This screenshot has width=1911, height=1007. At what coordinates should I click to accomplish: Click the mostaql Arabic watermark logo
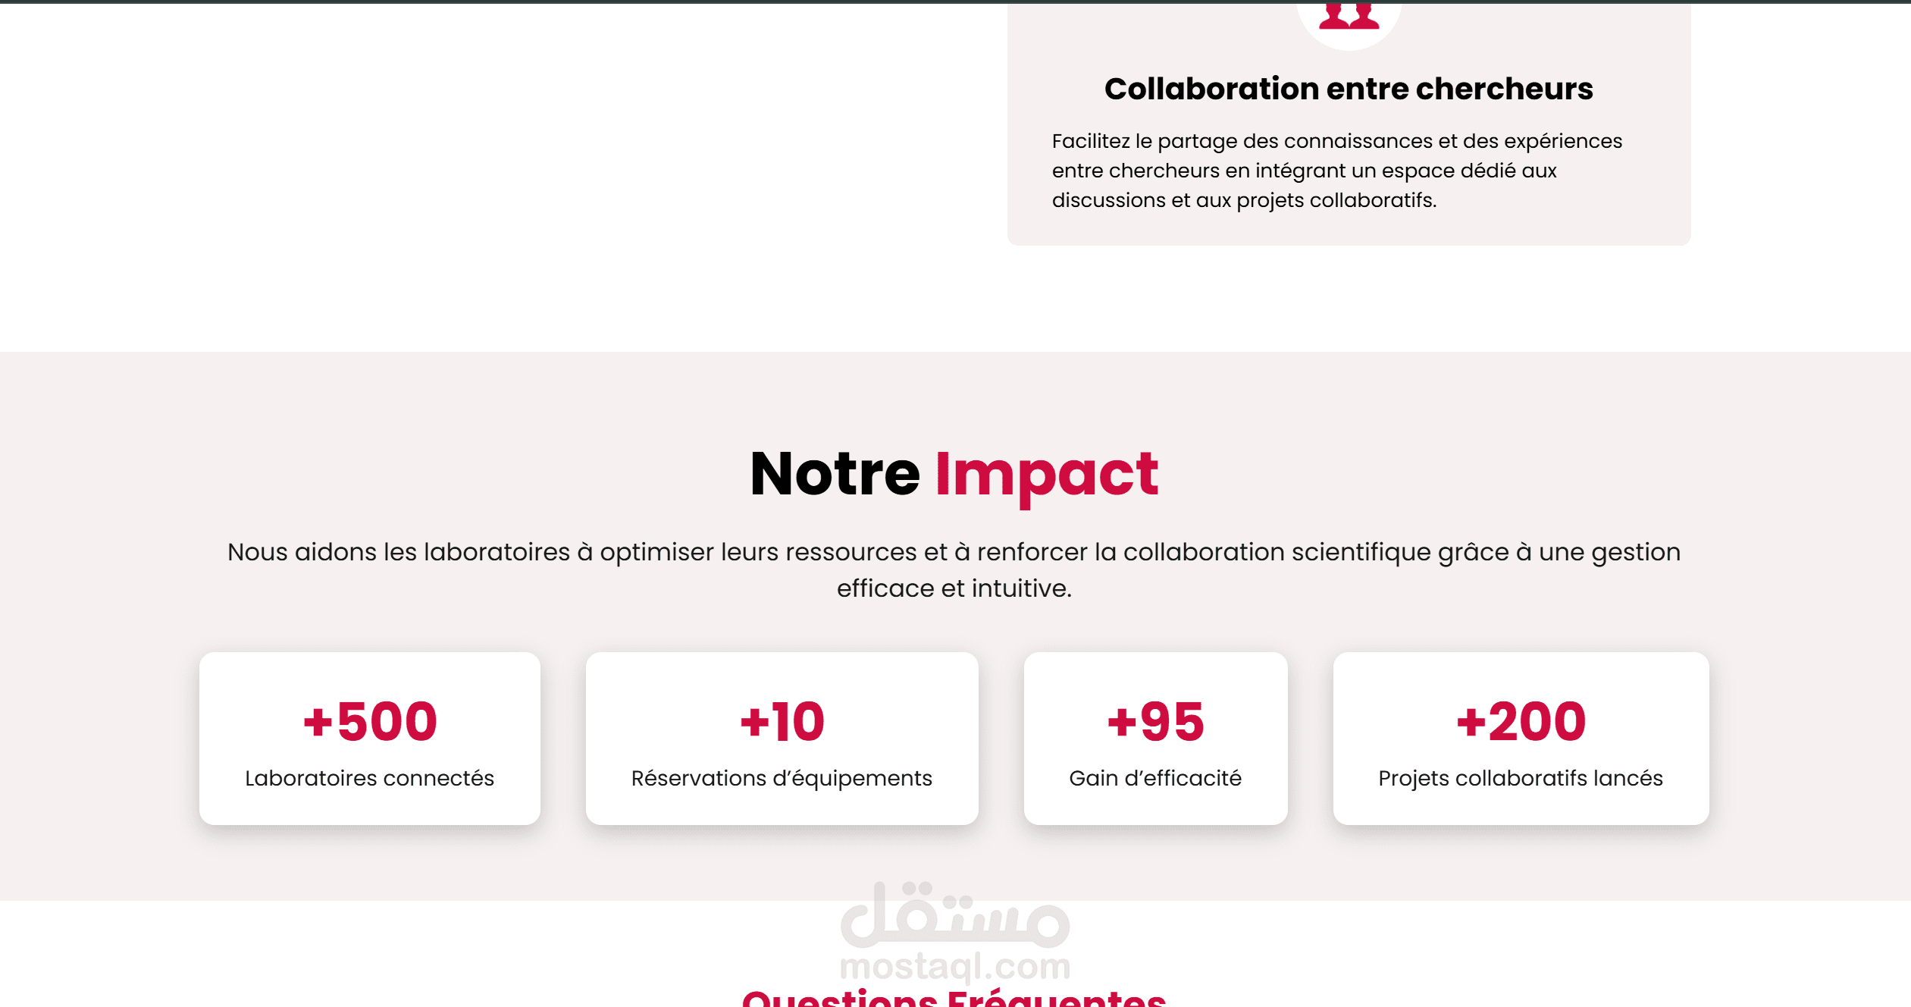(x=955, y=914)
